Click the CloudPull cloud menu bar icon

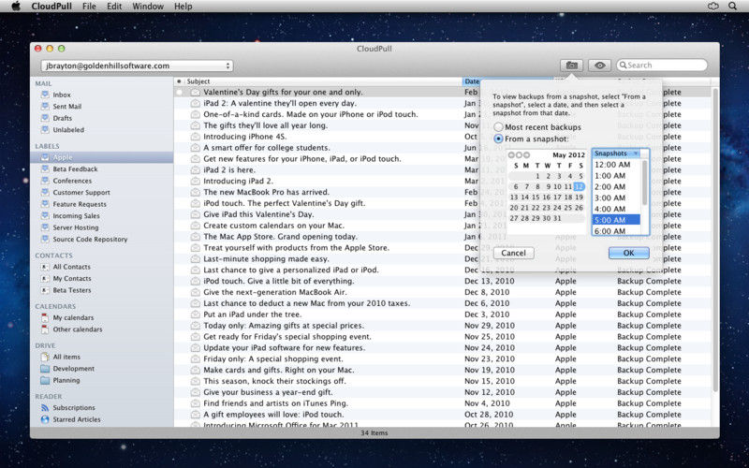(x=712, y=7)
